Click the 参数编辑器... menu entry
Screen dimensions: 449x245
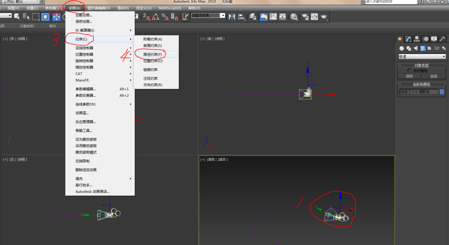(x=100, y=89)
